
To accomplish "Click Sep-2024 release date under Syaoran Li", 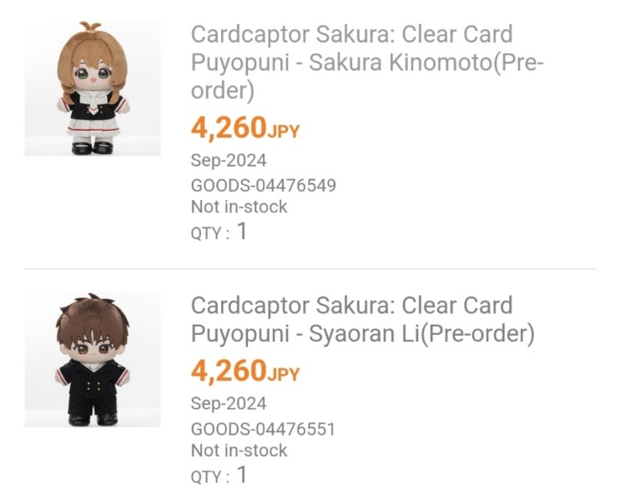I will (x=229, y=404).
